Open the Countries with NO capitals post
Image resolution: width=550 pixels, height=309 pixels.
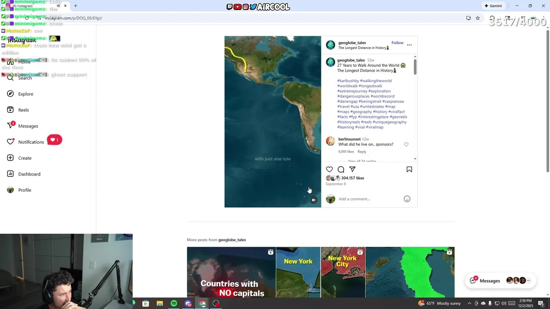(231, 272)
